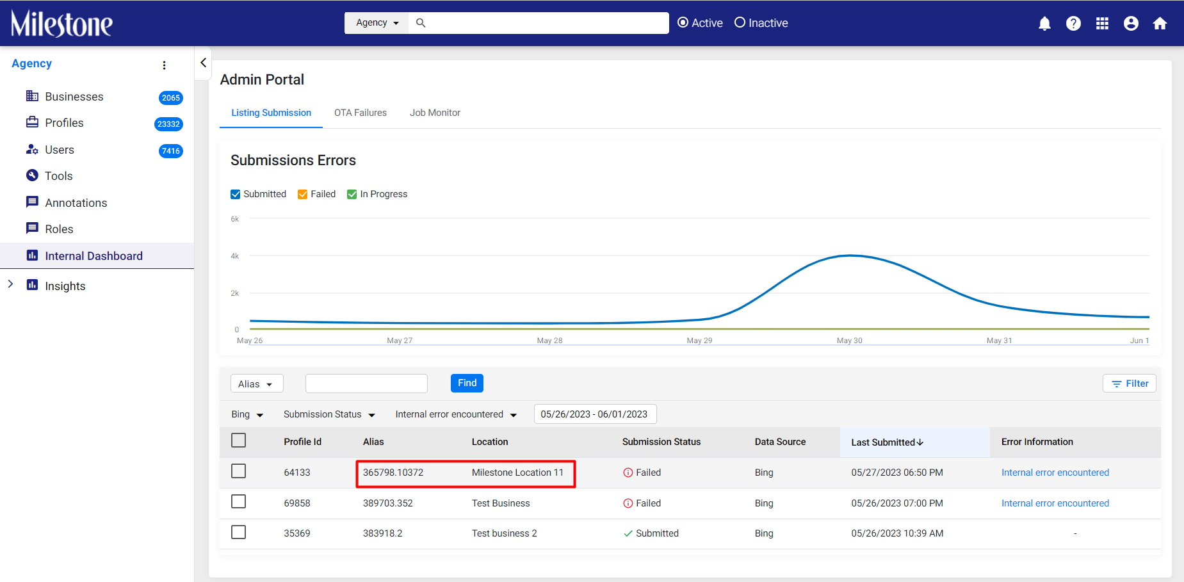Open the 05/26/2023 - 06/01/2023 date range field
The image size is (1184, 582).
tap(595, 414)
